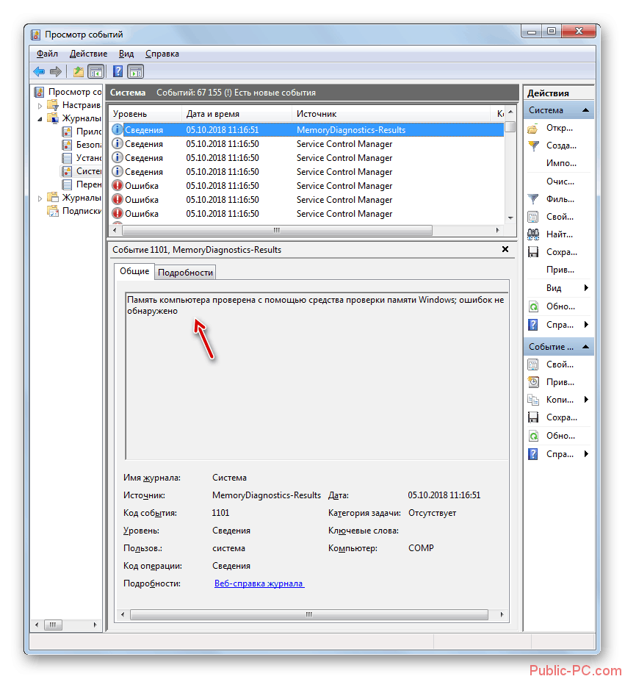
Task: Toggle the console tree show/hide toolbar button
Action: pyautogui.click(x=95, y=71)
